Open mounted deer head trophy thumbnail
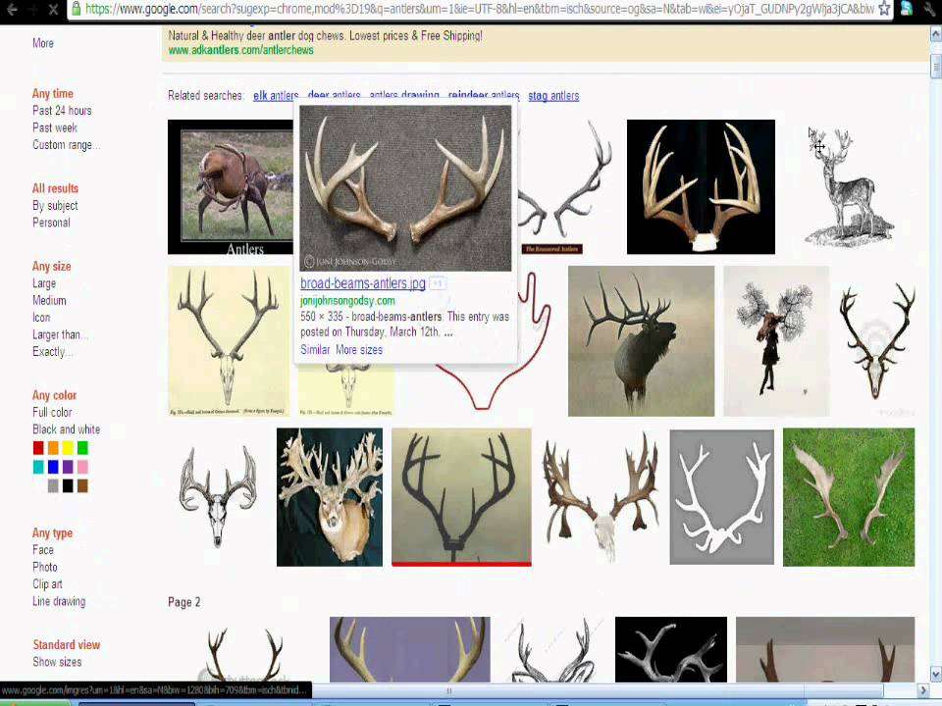The image size is (942, 706). [330, 497]
